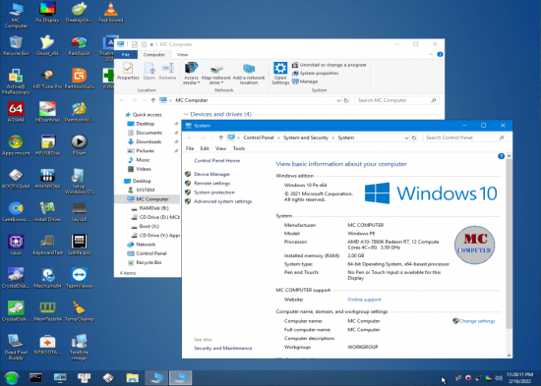Image resolution: width=541 pixels, height=386 pixels.
Task: Select Downloads in Quick access tree
Action: tap(145, 141)
